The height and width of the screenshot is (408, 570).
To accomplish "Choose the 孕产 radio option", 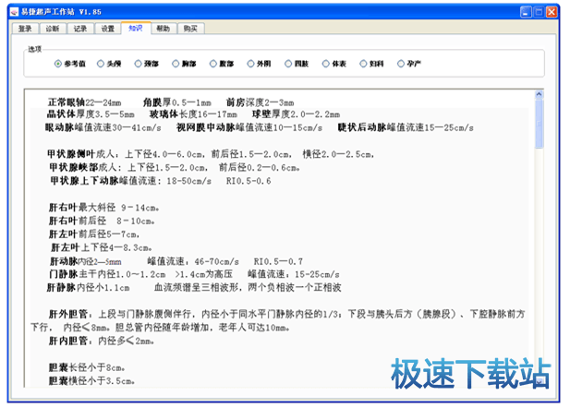I will [409, 64].
